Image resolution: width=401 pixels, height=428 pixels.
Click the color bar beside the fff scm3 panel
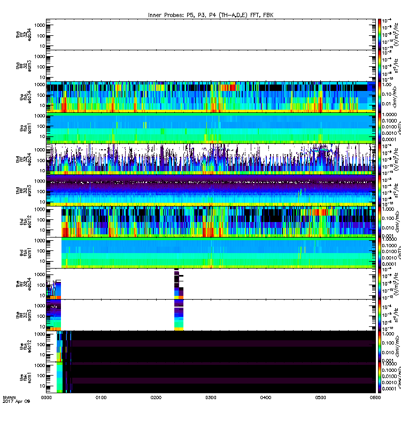click(x=380, y=315)
